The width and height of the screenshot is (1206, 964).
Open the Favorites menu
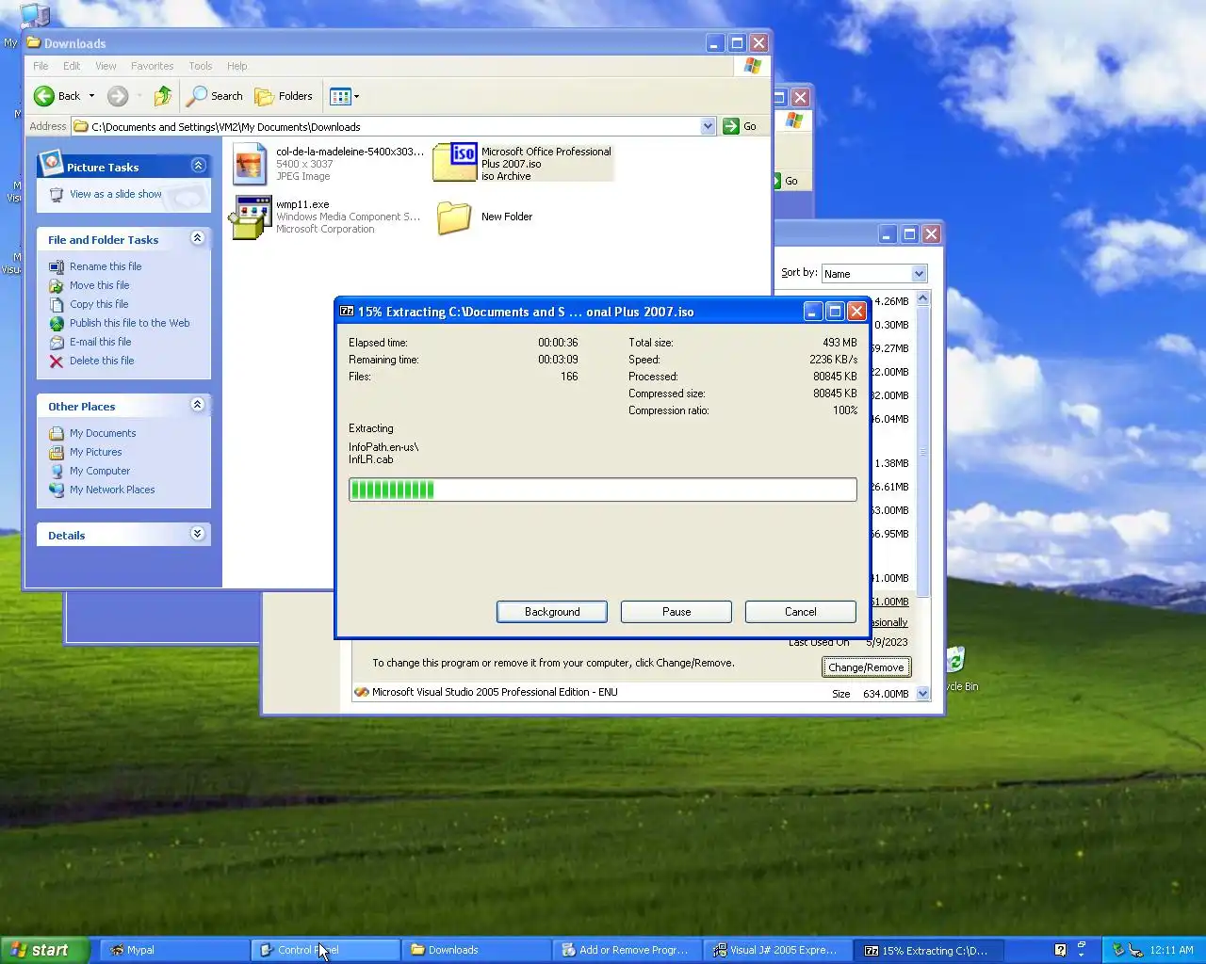(x=152, y=66)
